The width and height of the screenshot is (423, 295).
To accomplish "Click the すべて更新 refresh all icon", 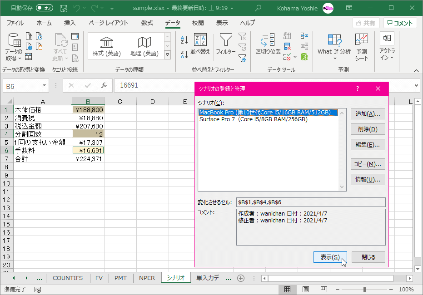I will tap(60, 47).
